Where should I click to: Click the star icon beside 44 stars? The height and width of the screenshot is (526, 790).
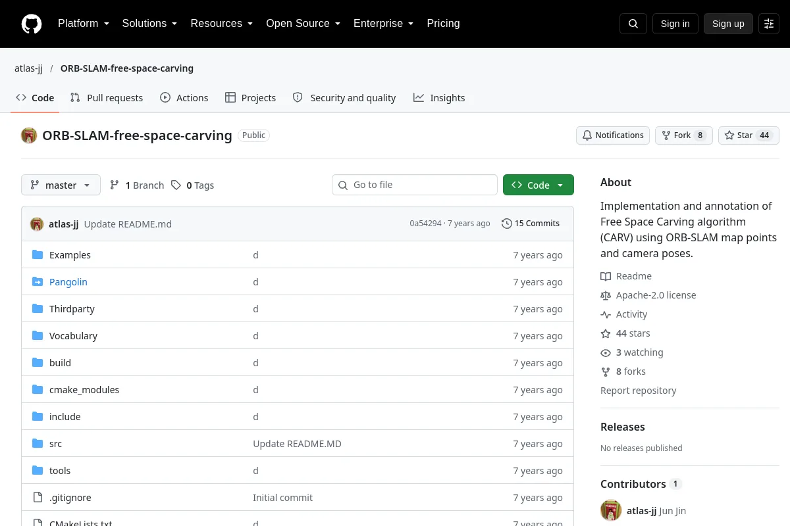[x=606, y=334]
